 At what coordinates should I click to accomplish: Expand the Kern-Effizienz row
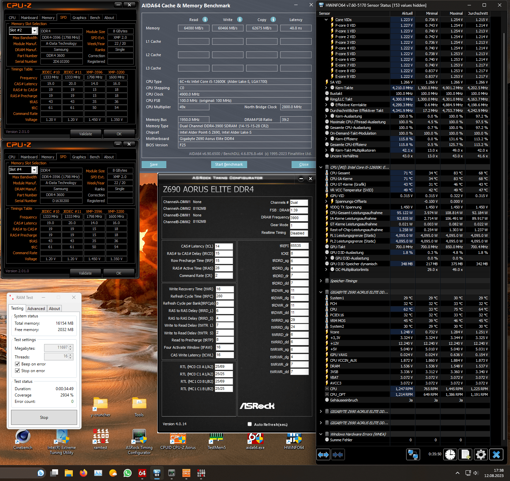tap(326, 139)
